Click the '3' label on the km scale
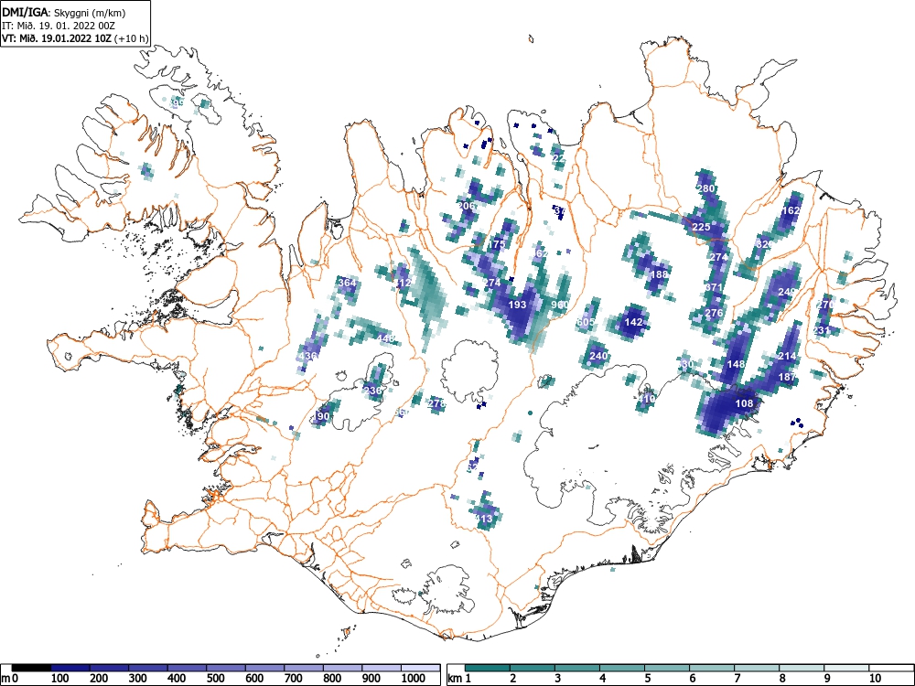This screenshot has width=915, height=686. coord(558,679)
